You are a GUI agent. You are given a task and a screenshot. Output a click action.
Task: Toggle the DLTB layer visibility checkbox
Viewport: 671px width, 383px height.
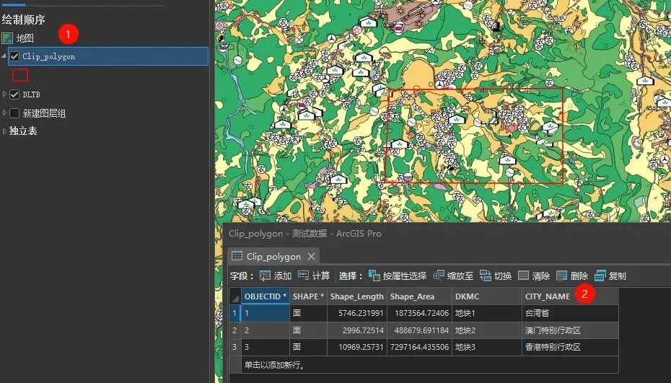tap(14, 94)
